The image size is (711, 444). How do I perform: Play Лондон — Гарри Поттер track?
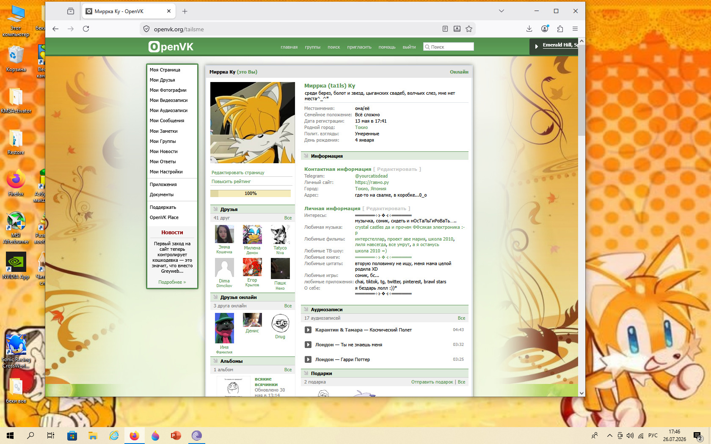[308, 359]
